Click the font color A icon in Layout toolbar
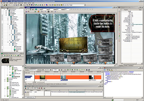 click(45, 12)
